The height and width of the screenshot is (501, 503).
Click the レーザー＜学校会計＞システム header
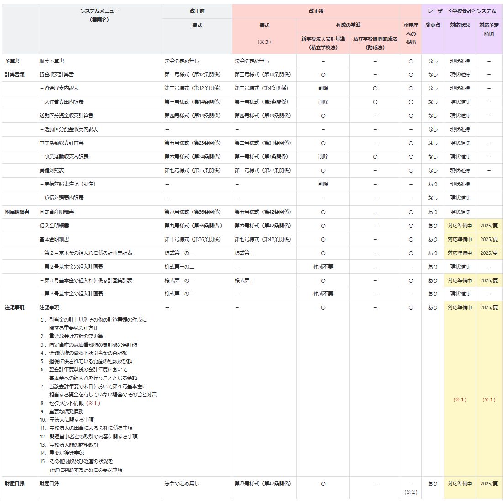tap(461, 11)
